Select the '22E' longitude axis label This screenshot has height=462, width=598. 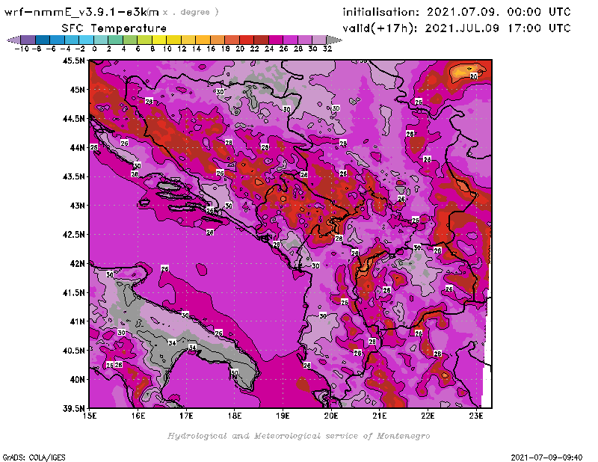click(428, 416)
